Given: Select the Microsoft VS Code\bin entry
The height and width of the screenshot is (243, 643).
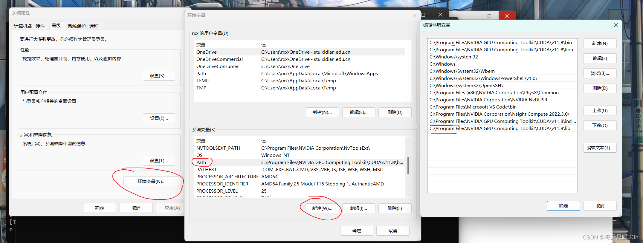Looking at the screenshot, I should pos(502,107).
